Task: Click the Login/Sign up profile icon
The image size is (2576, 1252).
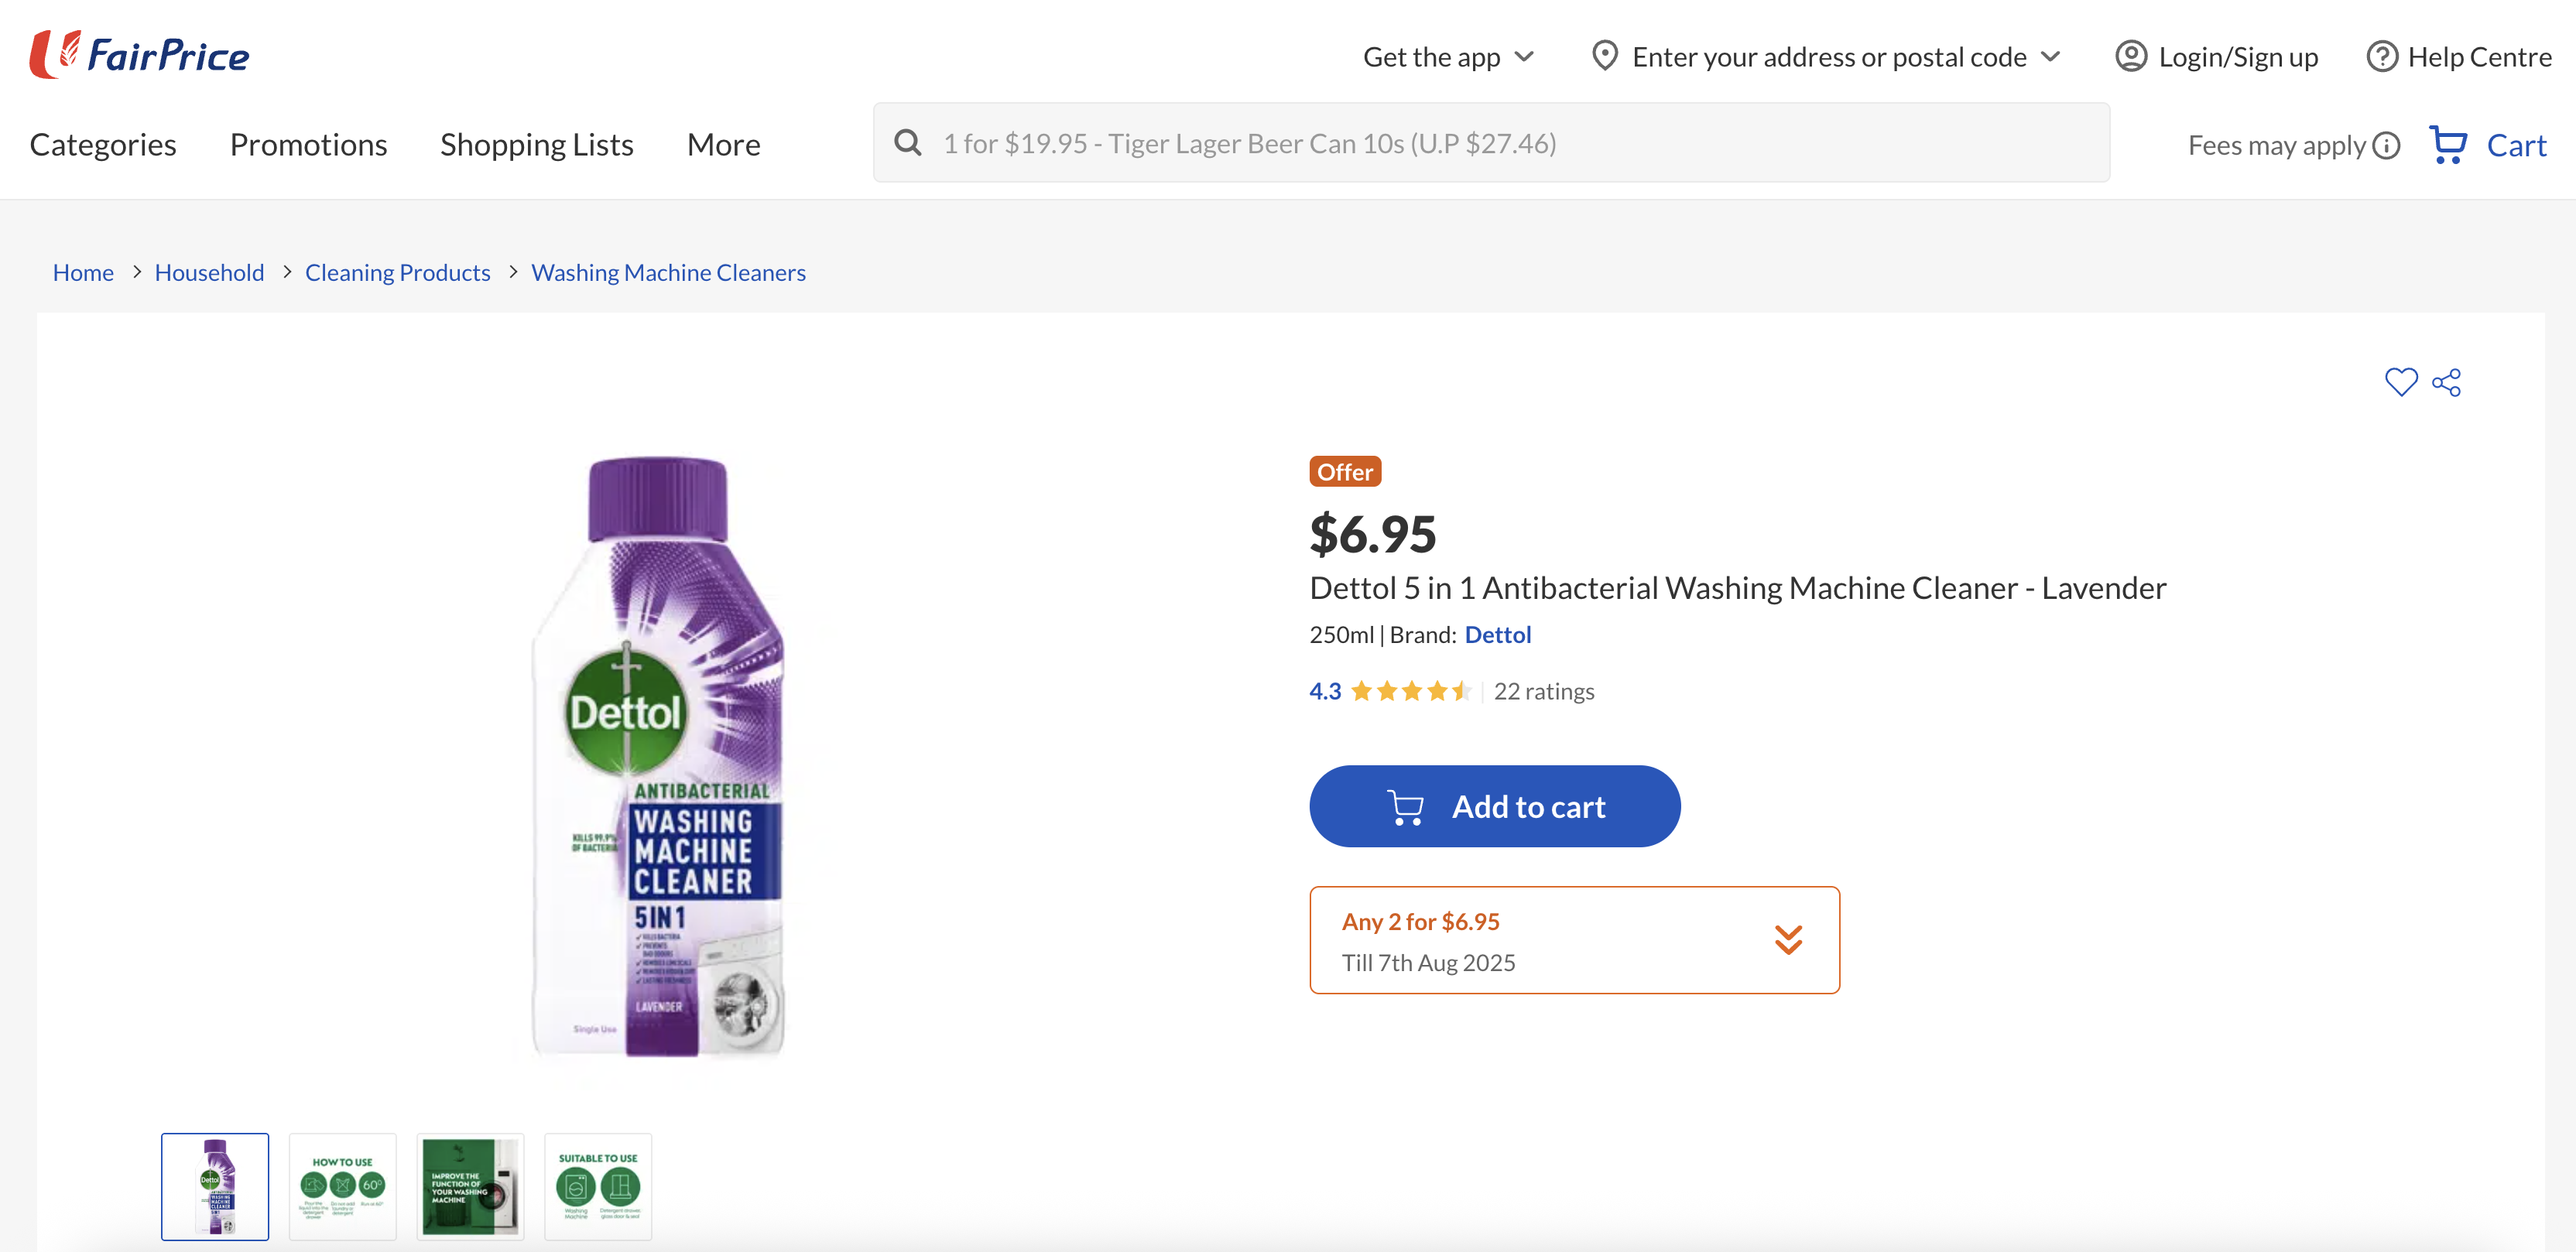Action: 2131,57
